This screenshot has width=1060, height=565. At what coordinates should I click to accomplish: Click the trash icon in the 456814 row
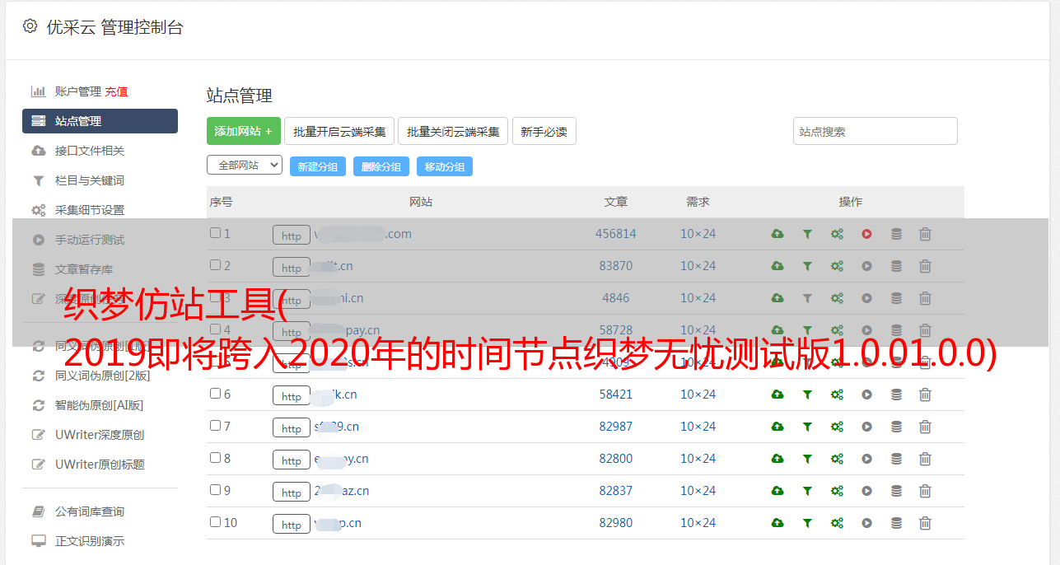925,234
